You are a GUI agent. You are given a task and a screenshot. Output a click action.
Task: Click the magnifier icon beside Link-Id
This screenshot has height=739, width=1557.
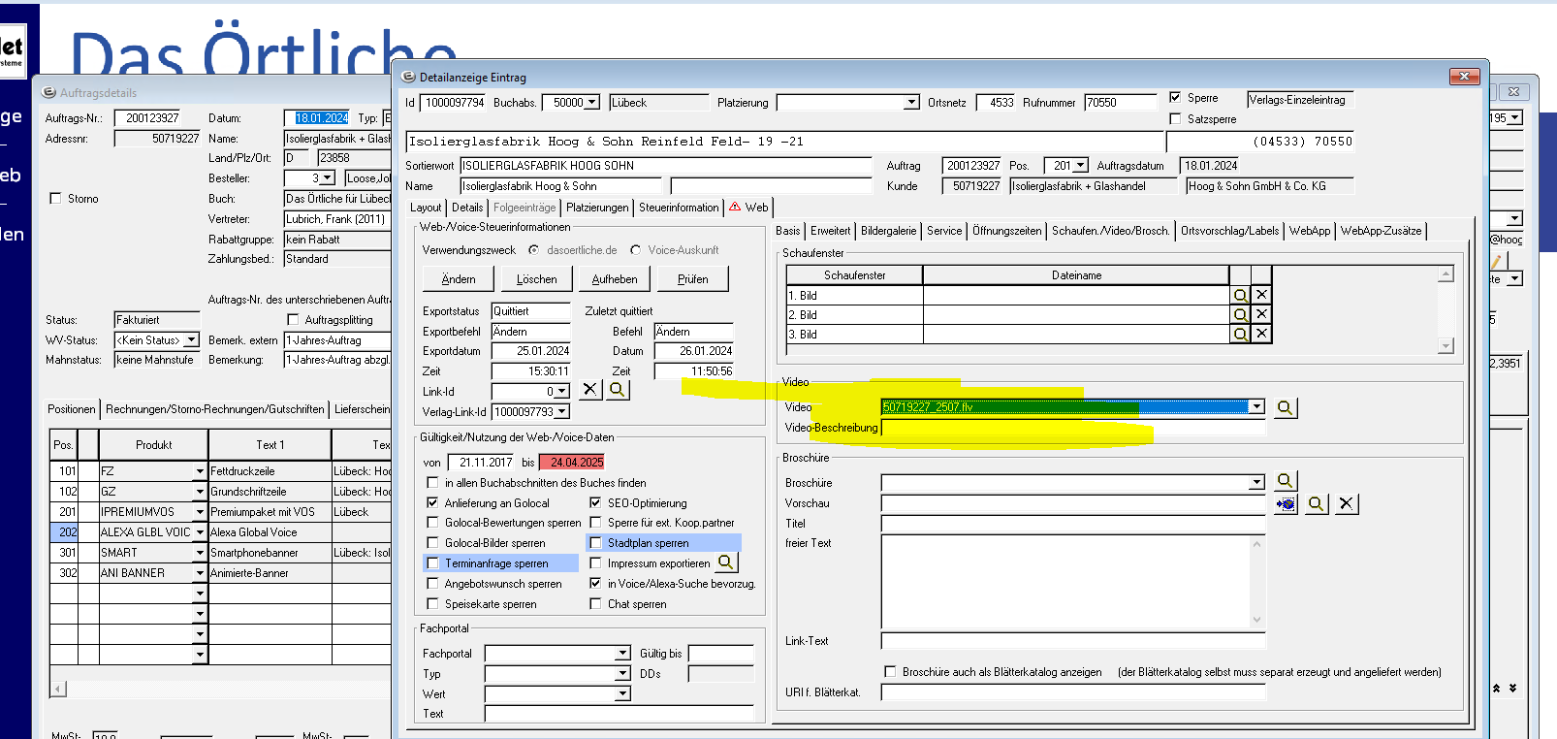point(618,390)
